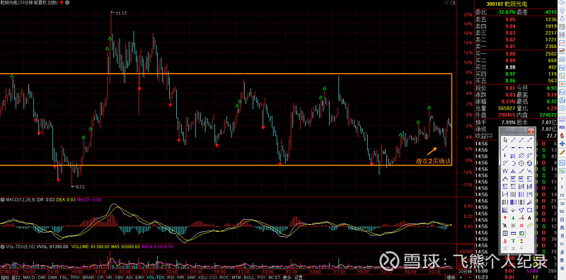Select the red 上 marker tool
The height and width of the screenshot is (280, 566).
tap(505, 241)
